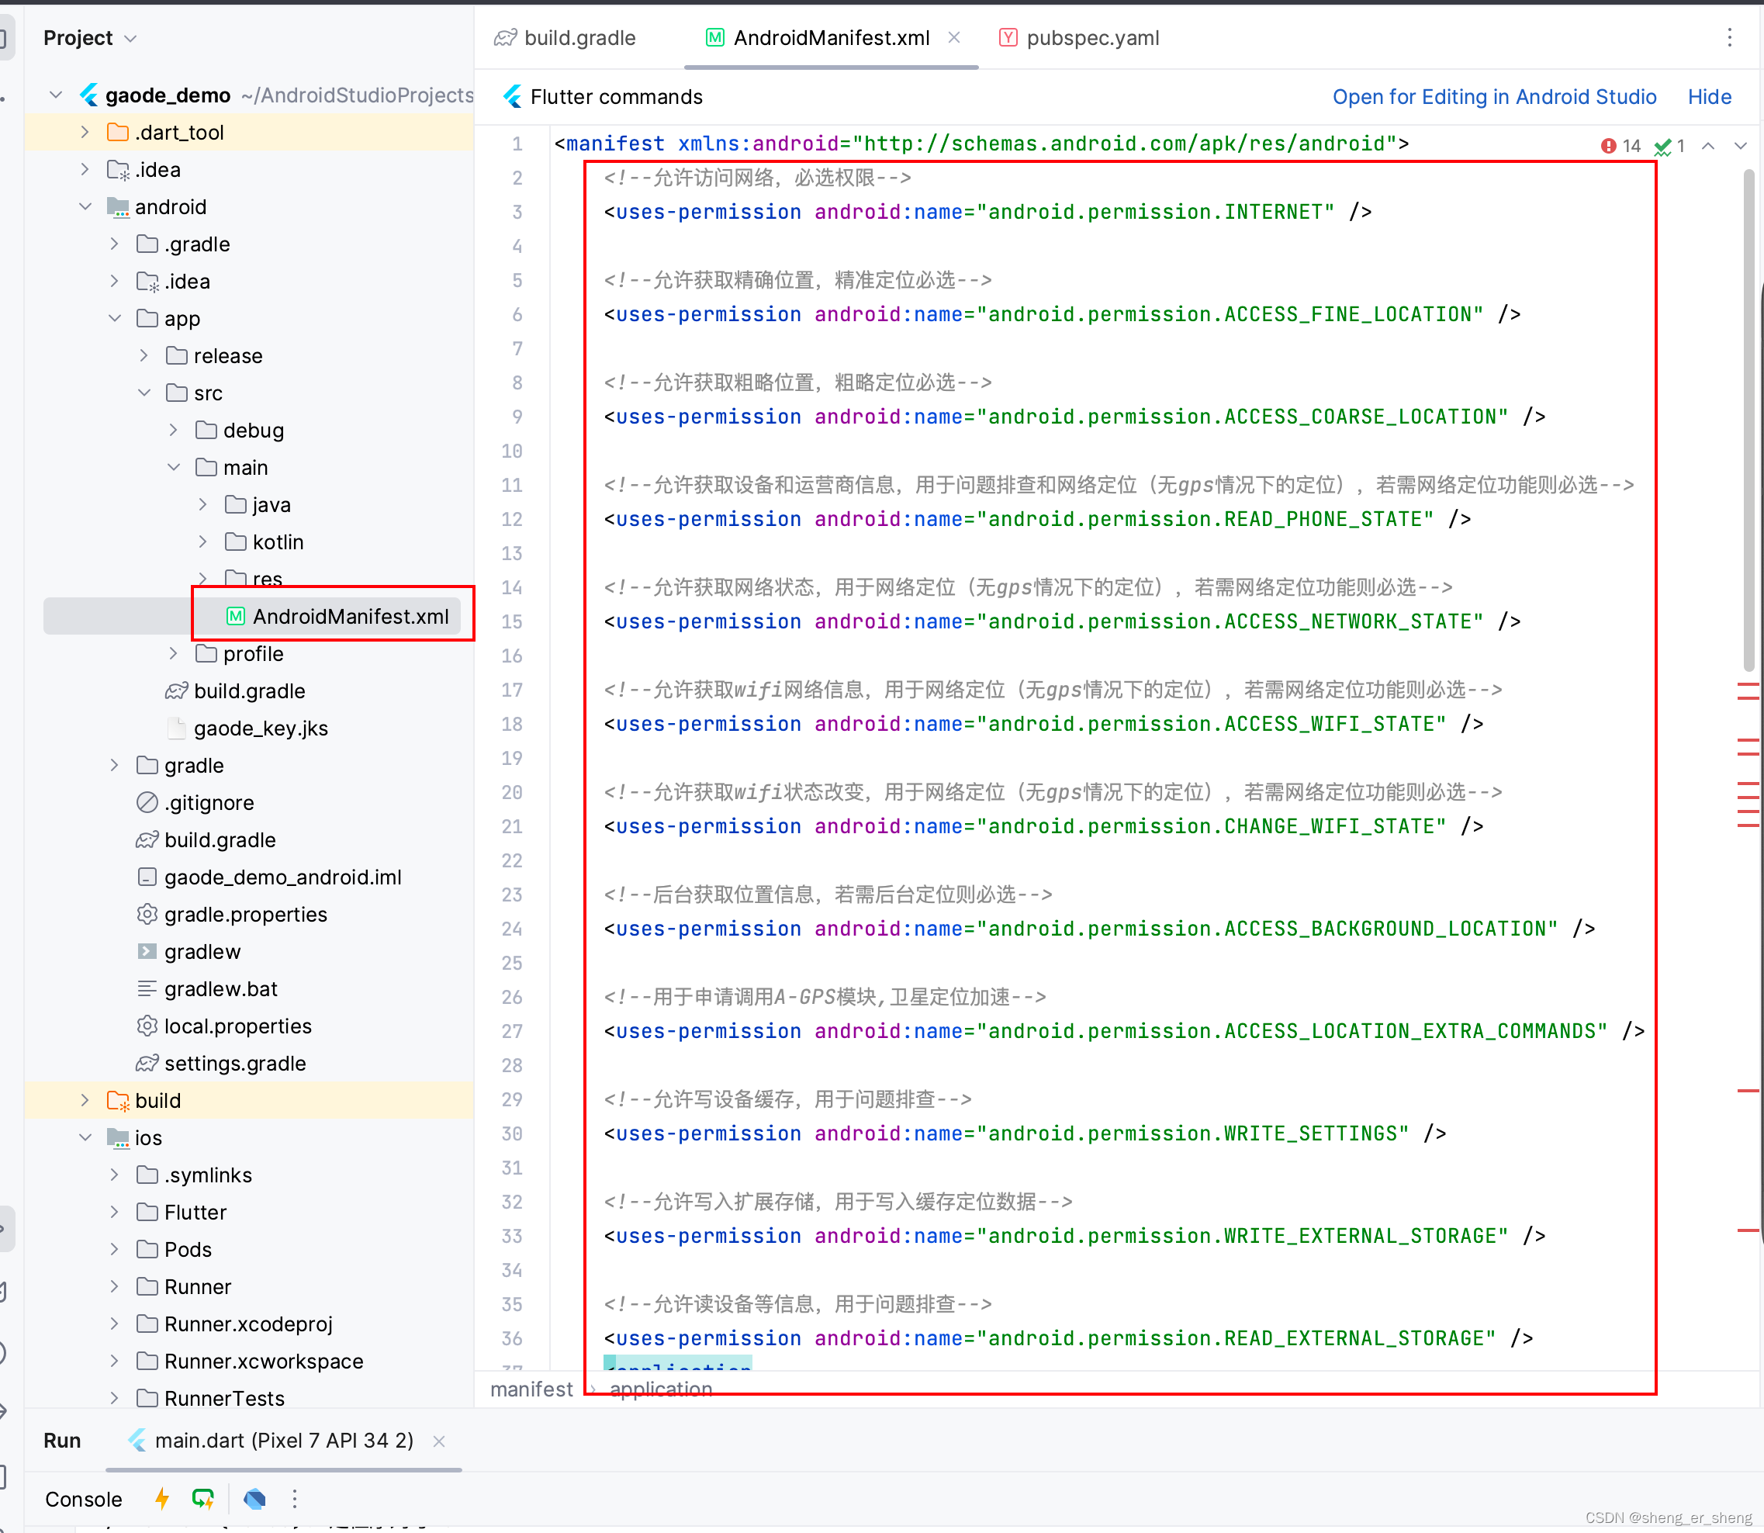This screenshot has height=1533, width=1764.
Task: Expand the Flutter folder under ios
Action: tap(115, 1211)
